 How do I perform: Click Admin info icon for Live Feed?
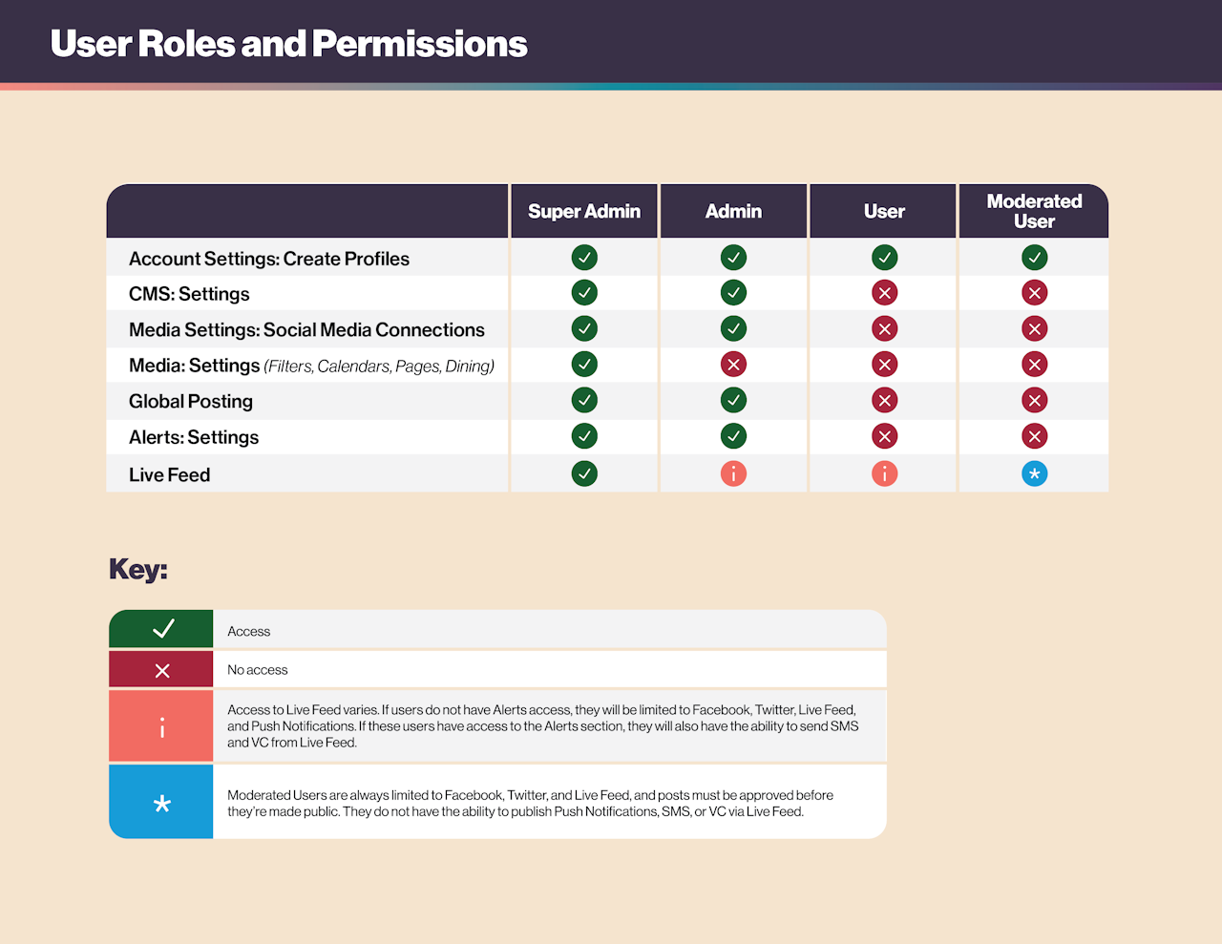(733, 473)
